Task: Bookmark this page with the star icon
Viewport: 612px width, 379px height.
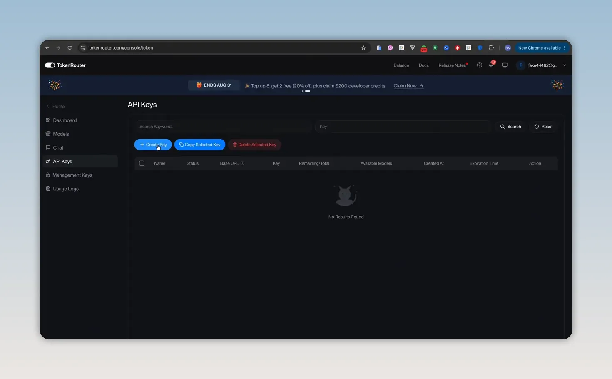Action: 363,48
